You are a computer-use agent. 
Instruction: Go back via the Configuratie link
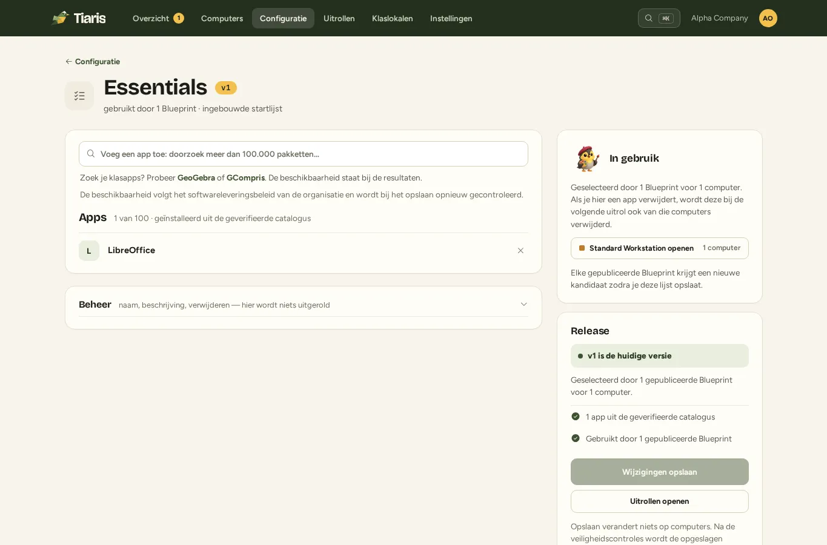click(x=93, y=62)
